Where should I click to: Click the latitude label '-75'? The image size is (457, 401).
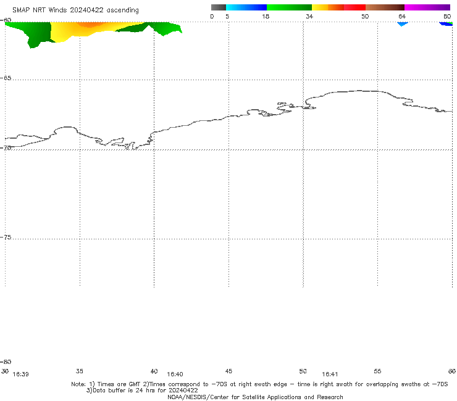6,238
